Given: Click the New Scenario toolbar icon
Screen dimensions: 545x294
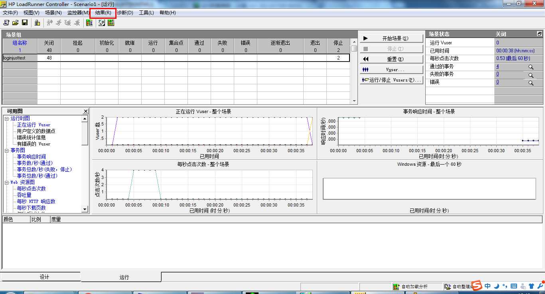Looking at the screenshot, I should 6,23.
